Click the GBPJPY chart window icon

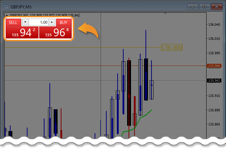(6, 6)
